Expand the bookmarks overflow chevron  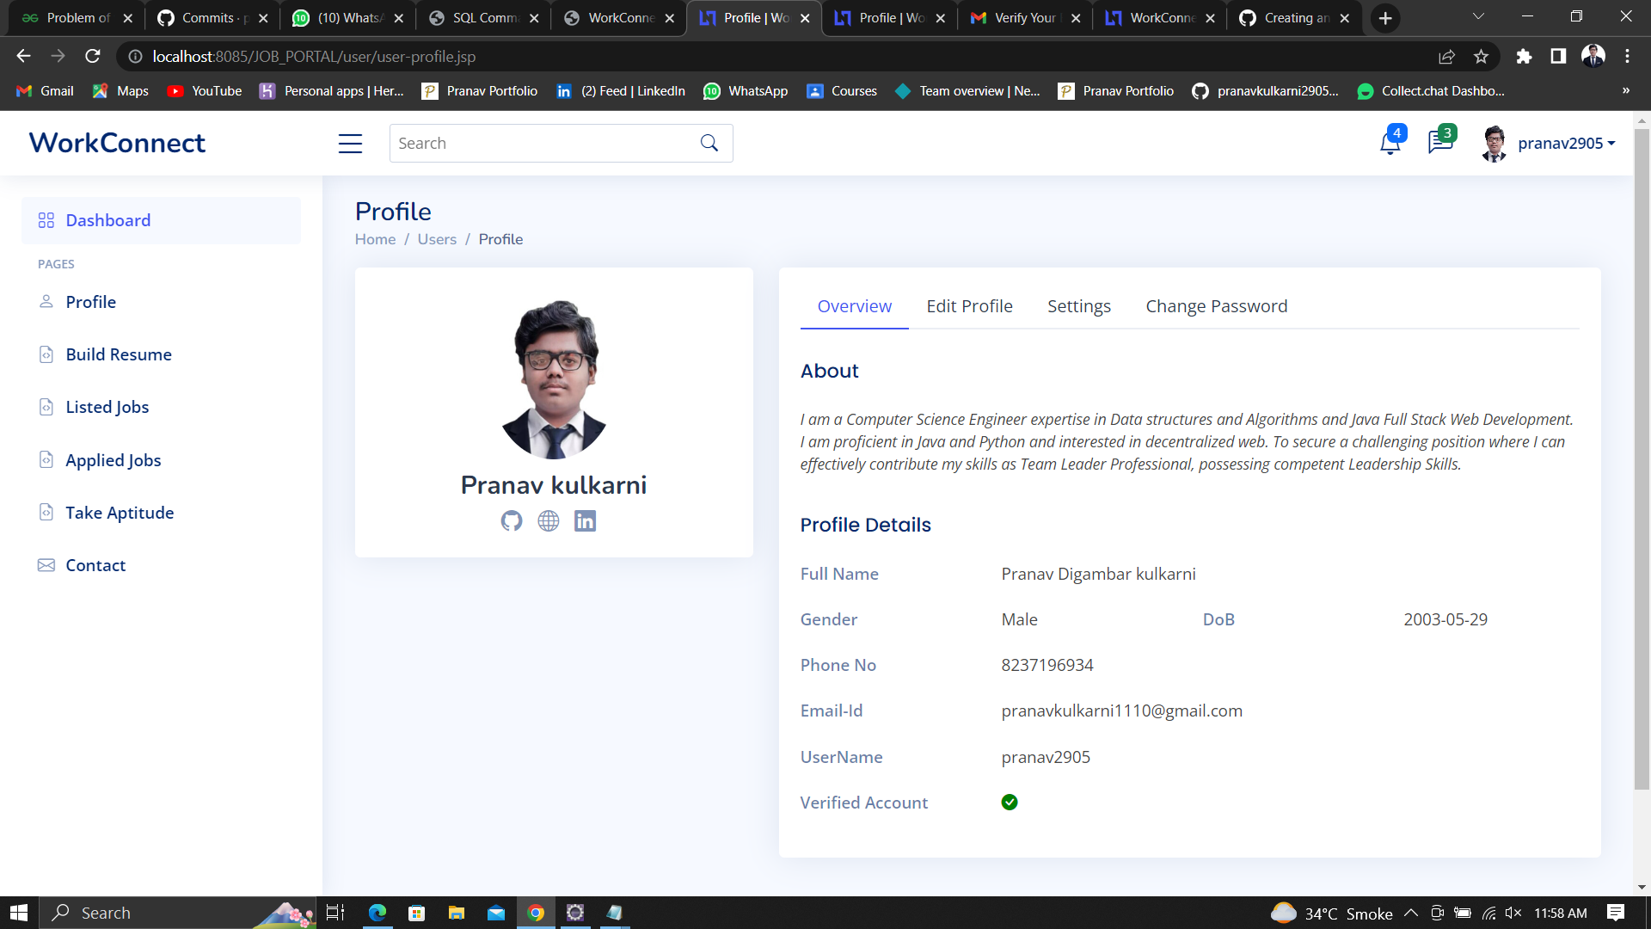pos(1625,91)
